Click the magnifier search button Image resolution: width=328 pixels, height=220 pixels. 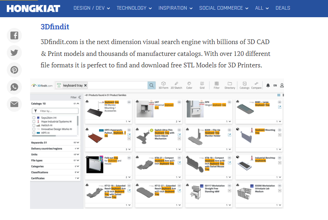151,85
